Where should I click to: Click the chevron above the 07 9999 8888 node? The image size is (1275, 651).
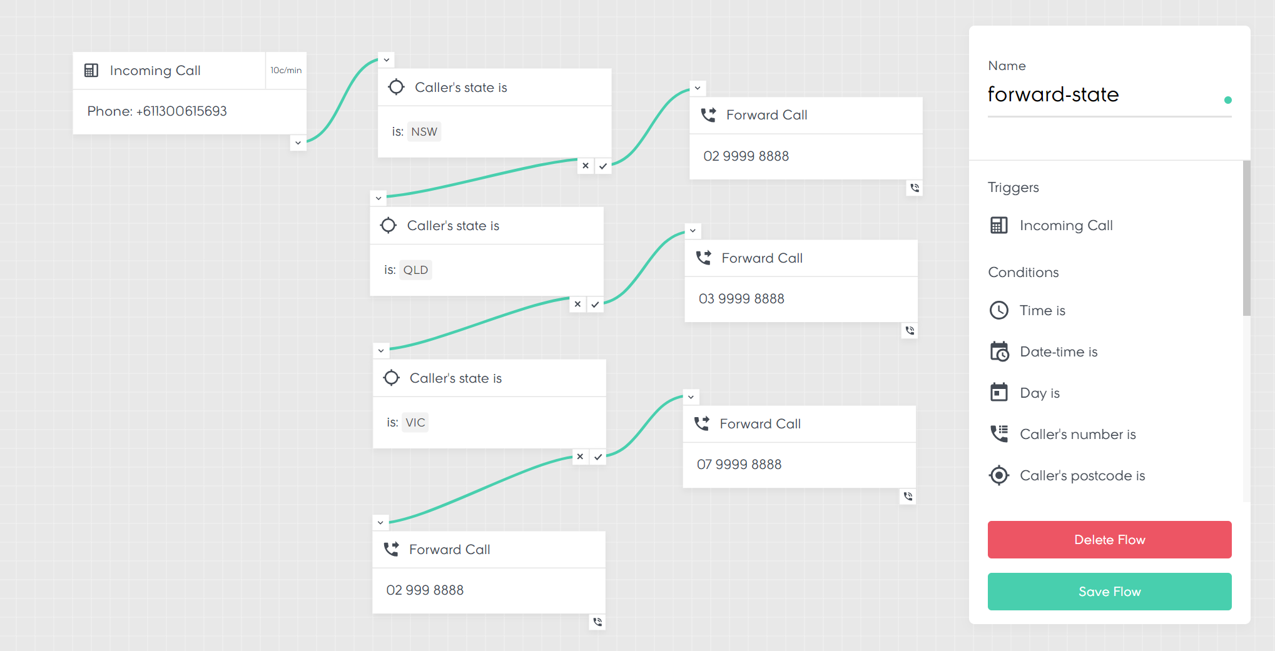(x=691, y=397)
